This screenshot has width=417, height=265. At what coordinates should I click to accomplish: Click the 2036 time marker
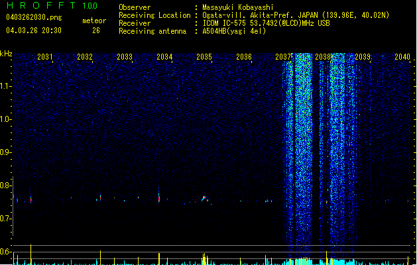(x=244, y=57)
